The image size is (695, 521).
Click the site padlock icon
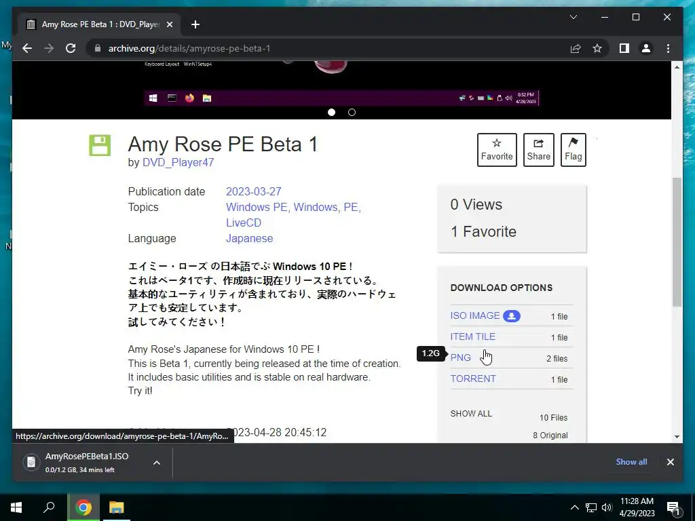point(98,48)
